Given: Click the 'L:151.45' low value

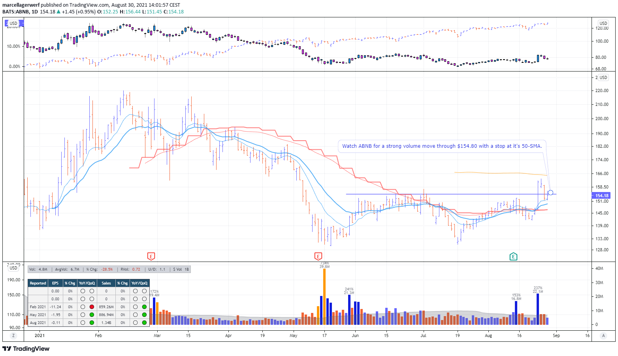Looking at the screenshot, I should click(x=152, y=12).
